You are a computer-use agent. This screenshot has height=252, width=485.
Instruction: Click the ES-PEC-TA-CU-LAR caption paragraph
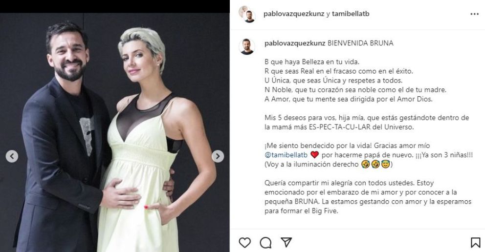pos(367,122)
